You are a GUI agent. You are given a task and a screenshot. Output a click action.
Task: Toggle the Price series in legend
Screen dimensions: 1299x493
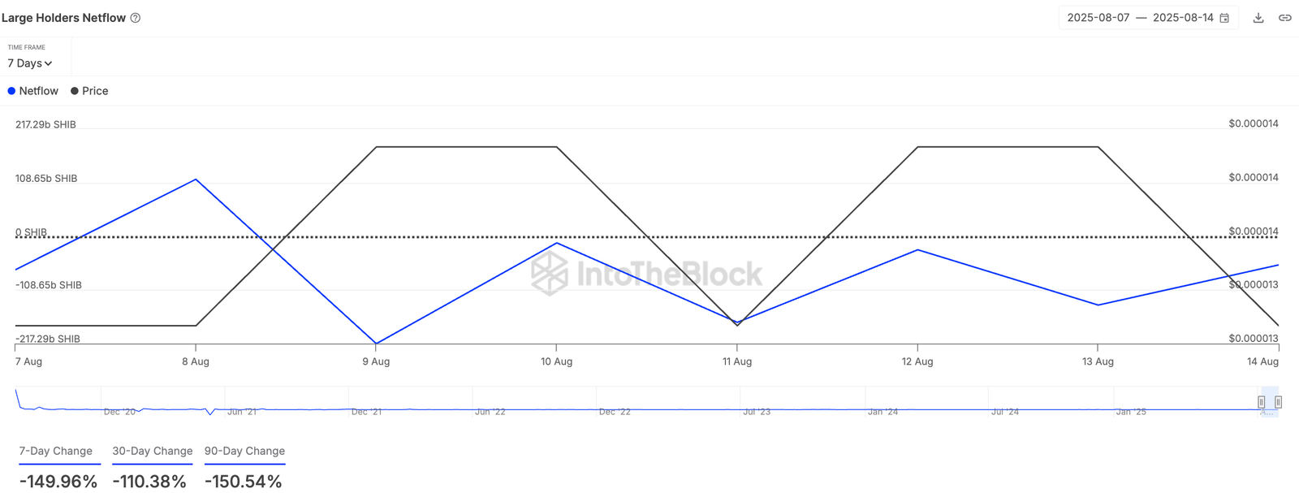pos(89,91)
